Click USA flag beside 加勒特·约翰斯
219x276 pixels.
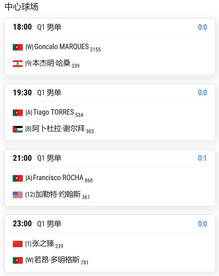click(18, 195)
